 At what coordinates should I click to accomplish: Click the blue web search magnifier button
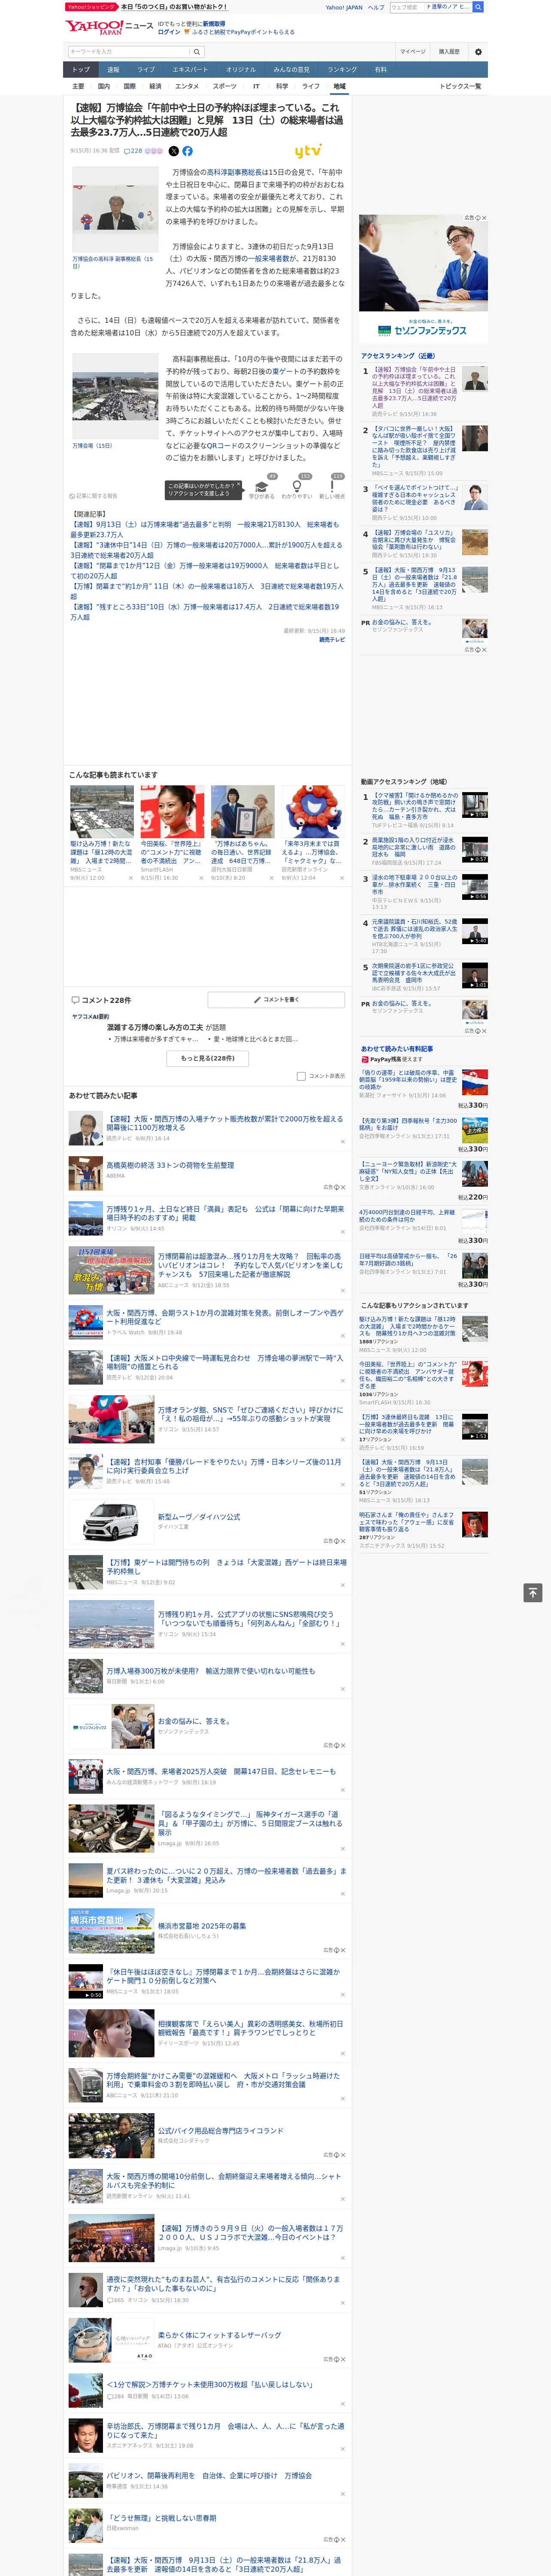pyautogui.click(x=478, y=7)
